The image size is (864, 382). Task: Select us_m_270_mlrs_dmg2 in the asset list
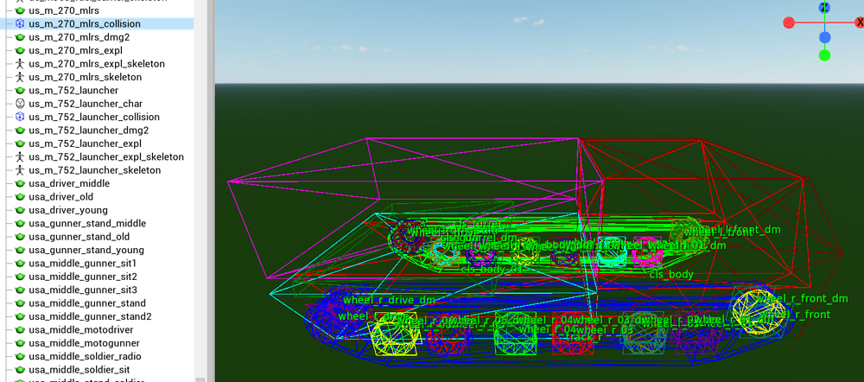click(x=79, y=37)
